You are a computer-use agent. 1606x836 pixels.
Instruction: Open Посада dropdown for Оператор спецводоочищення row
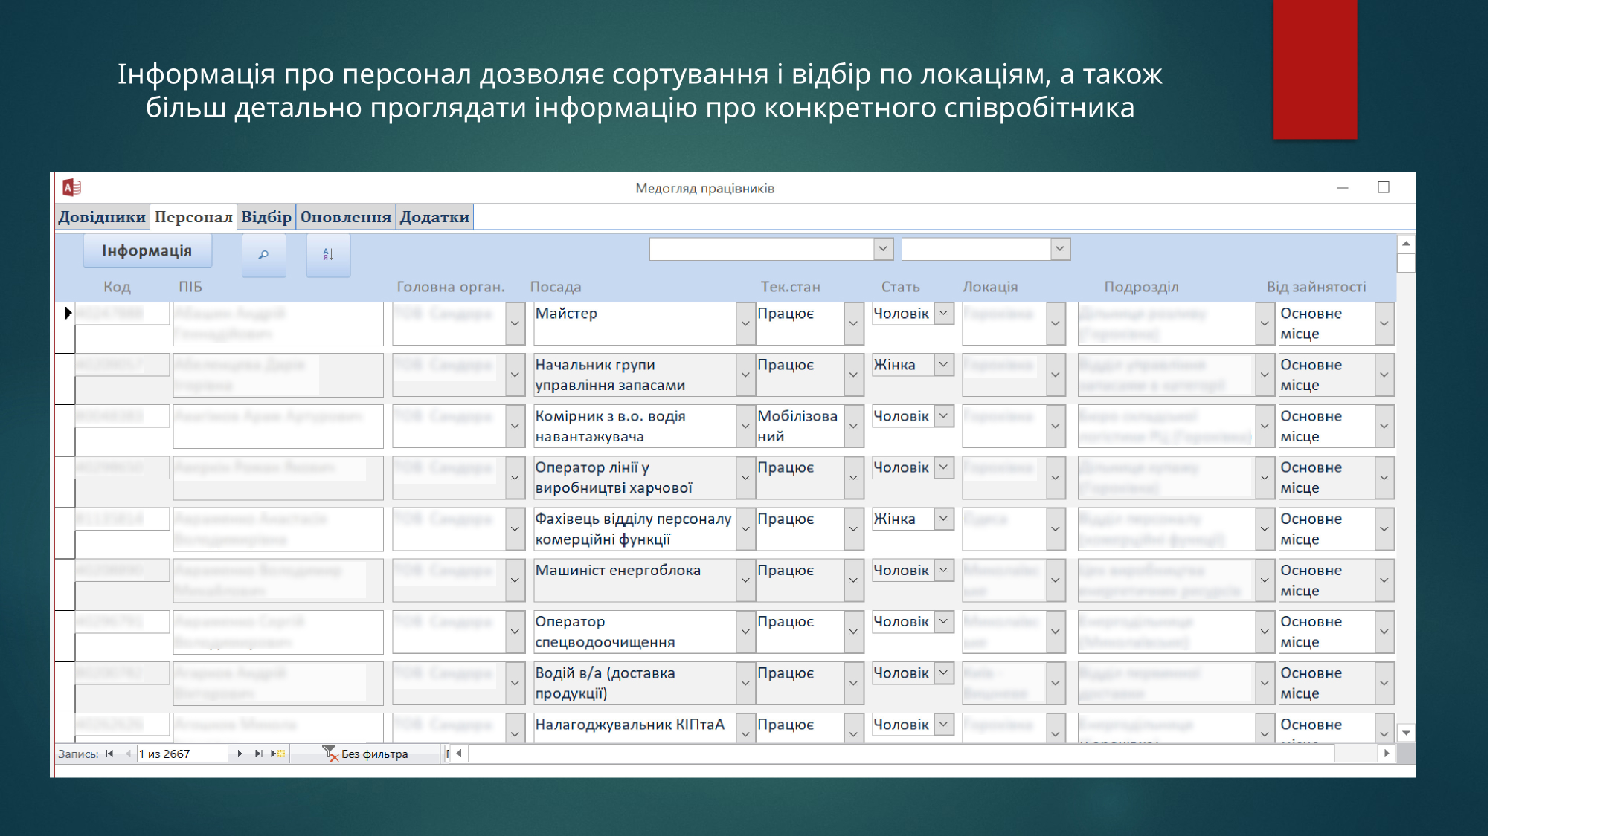pos(745,632)
